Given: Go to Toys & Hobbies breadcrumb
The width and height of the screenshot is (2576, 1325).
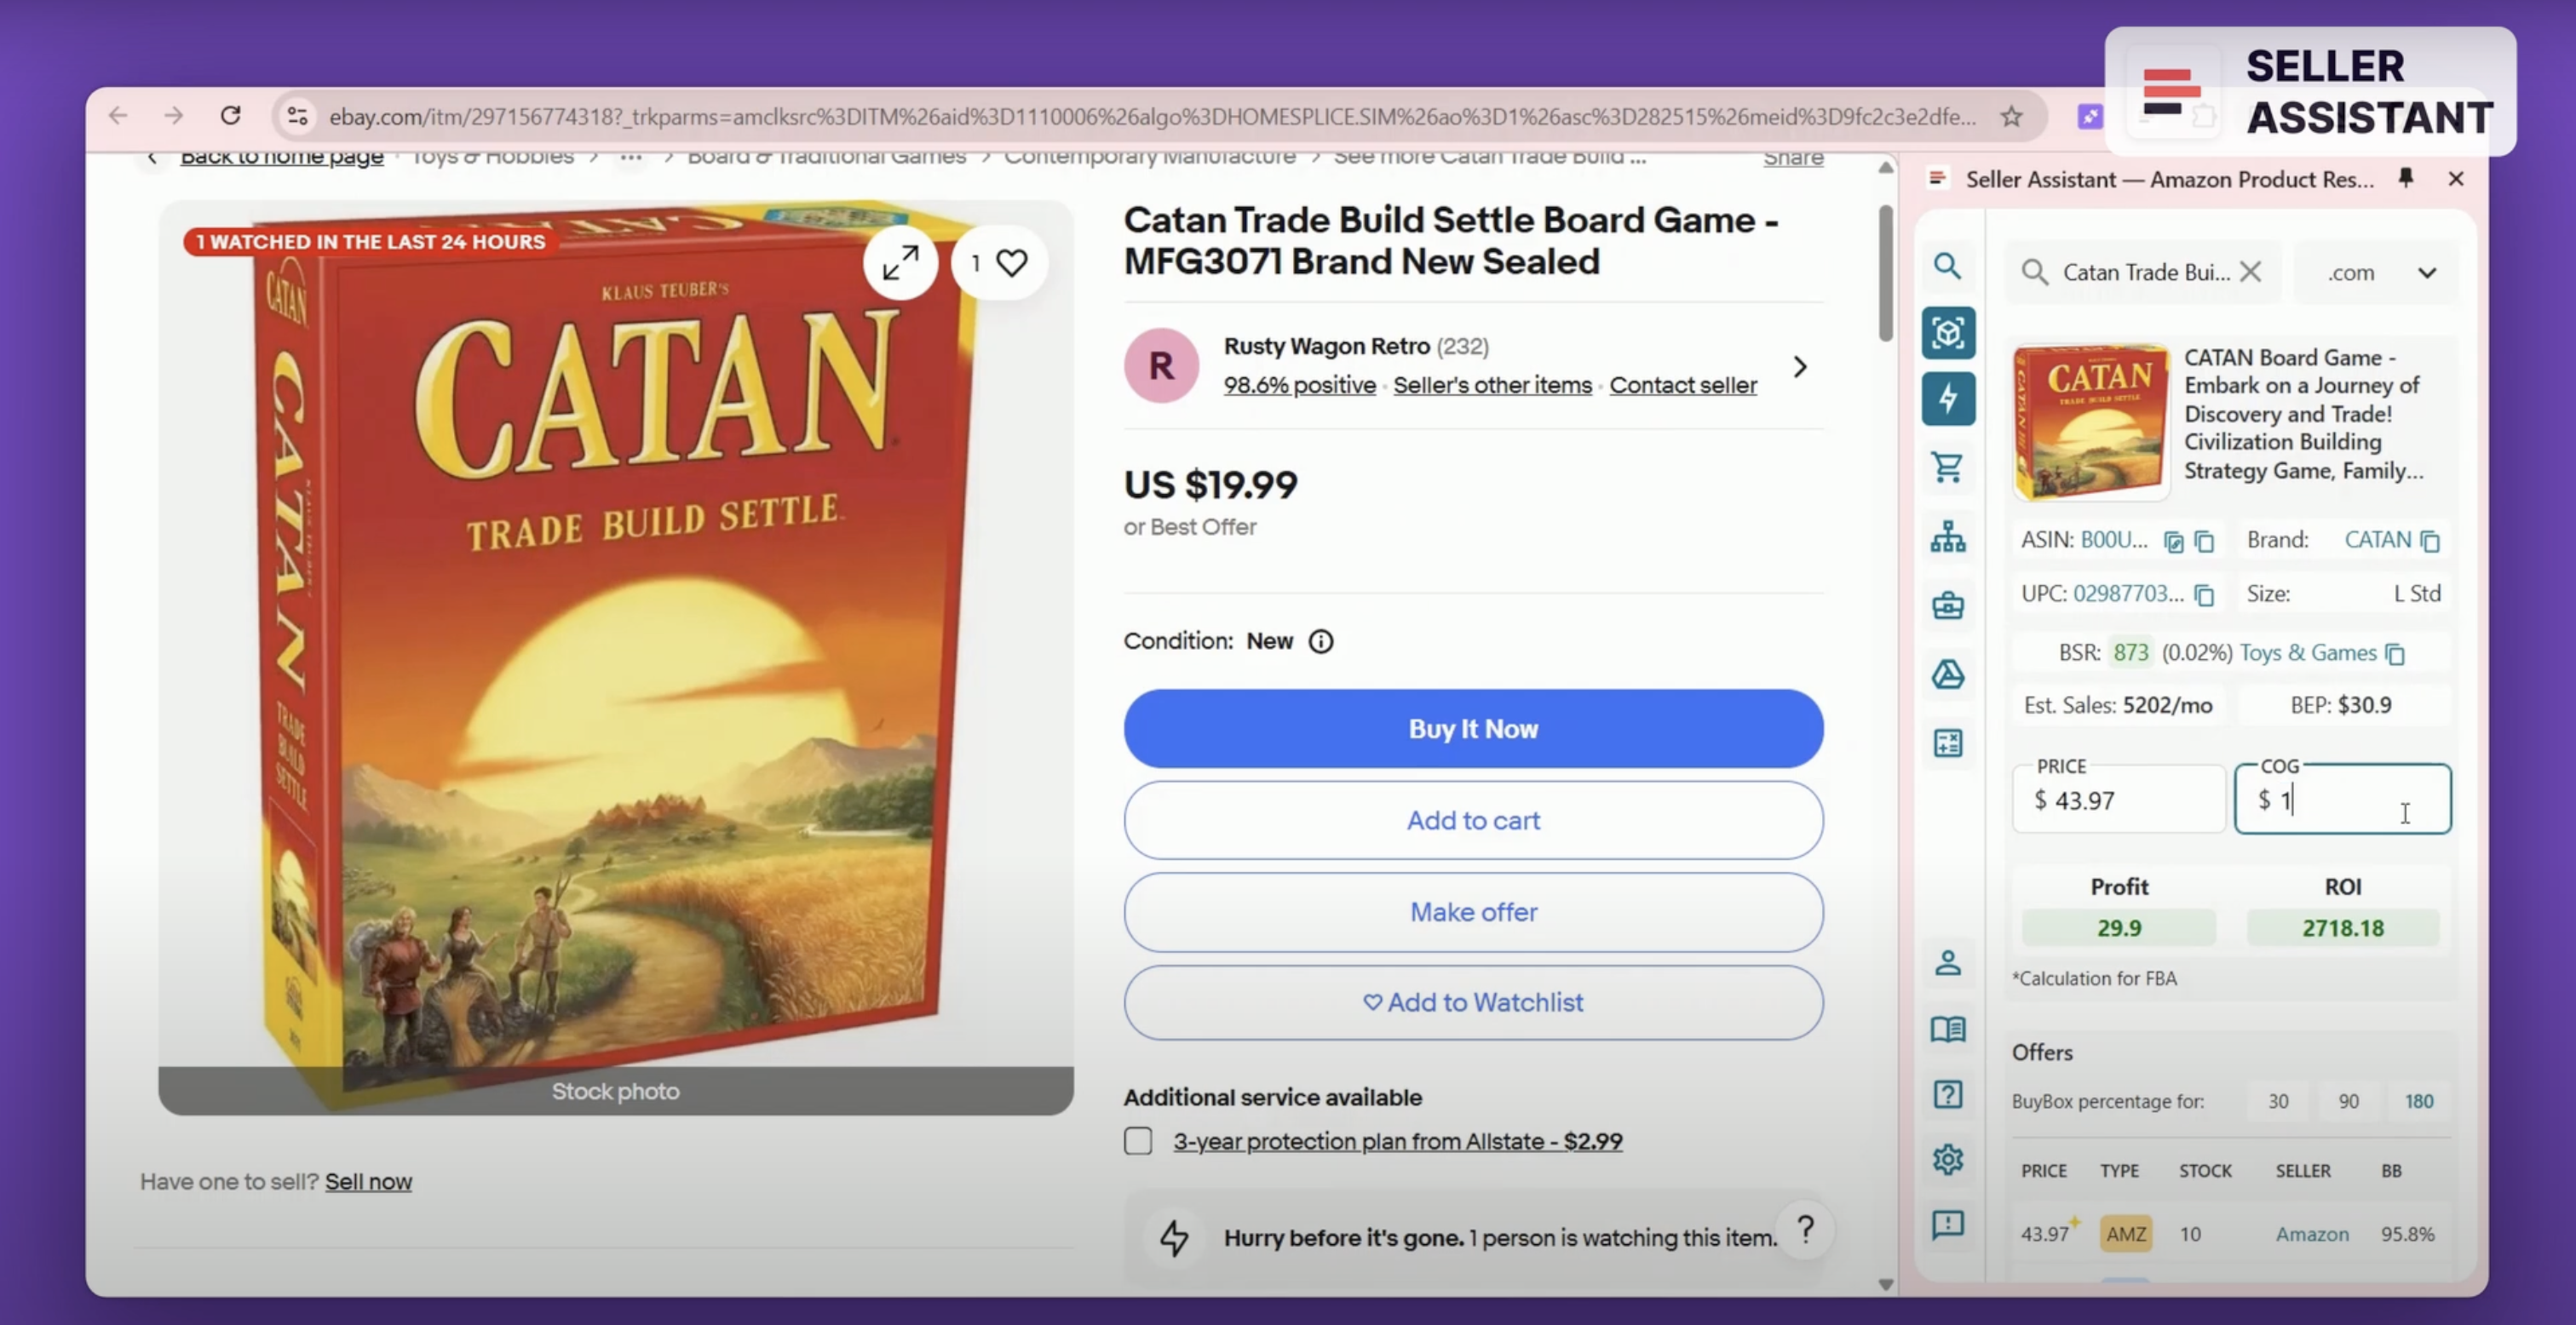Looking at the screenshot, I should pos(493,157).
